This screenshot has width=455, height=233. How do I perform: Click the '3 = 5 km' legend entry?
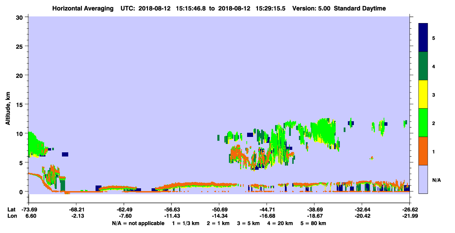pos(248,223)
